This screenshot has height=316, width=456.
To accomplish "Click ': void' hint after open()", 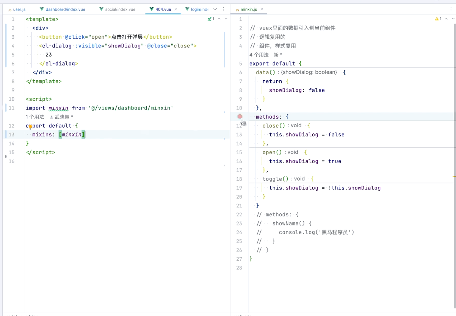I will (291, 152).
